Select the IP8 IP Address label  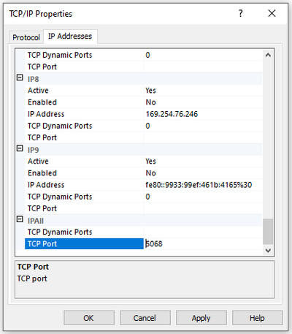[46, 114]
